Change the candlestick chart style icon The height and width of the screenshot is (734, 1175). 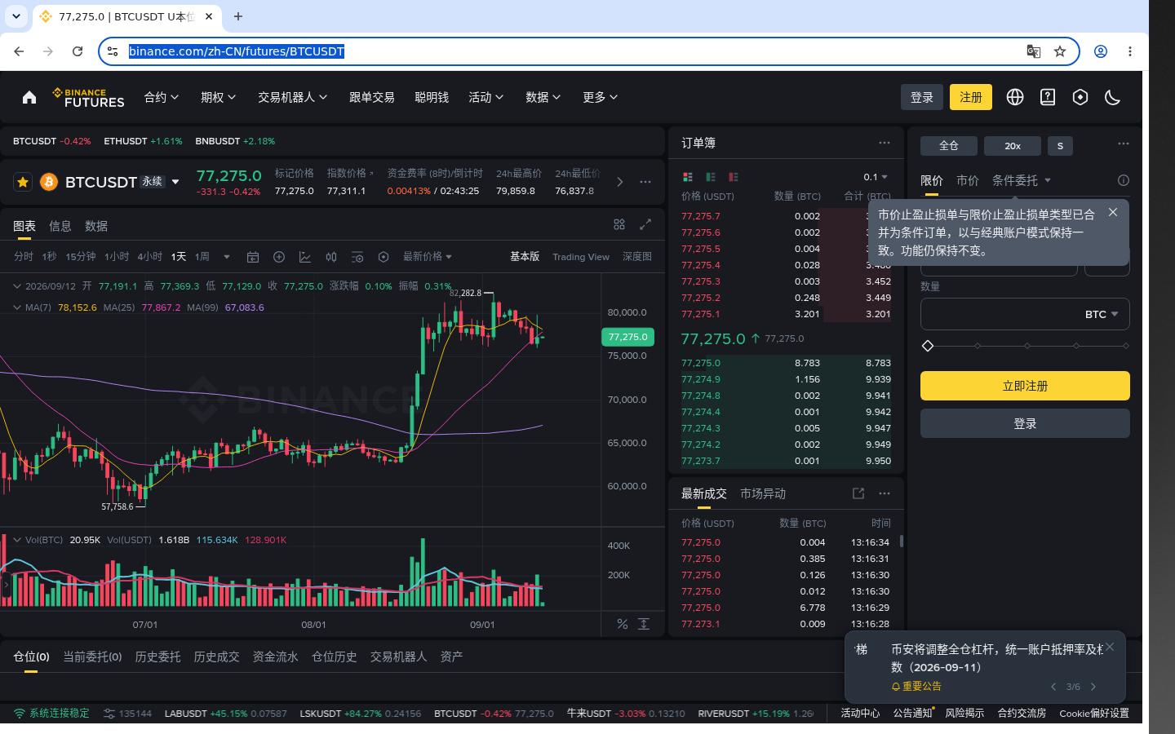331,257
